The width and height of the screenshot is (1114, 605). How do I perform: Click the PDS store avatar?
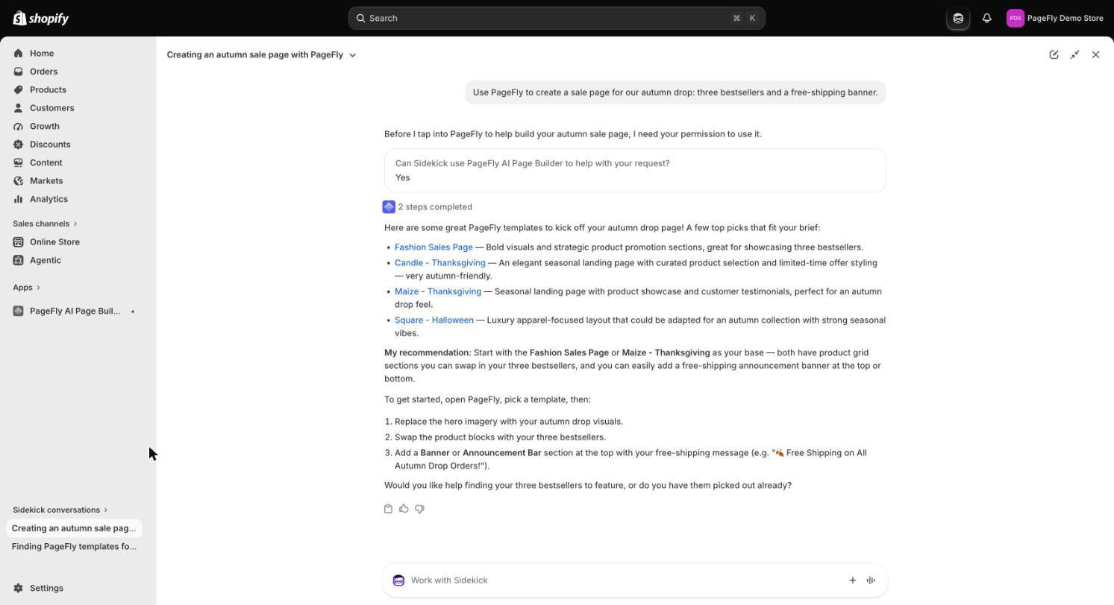(1015, 18)
